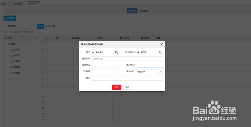The image size is (251, 127).
Task: Click the 部门分类 panel title
Action: (8, 38)
